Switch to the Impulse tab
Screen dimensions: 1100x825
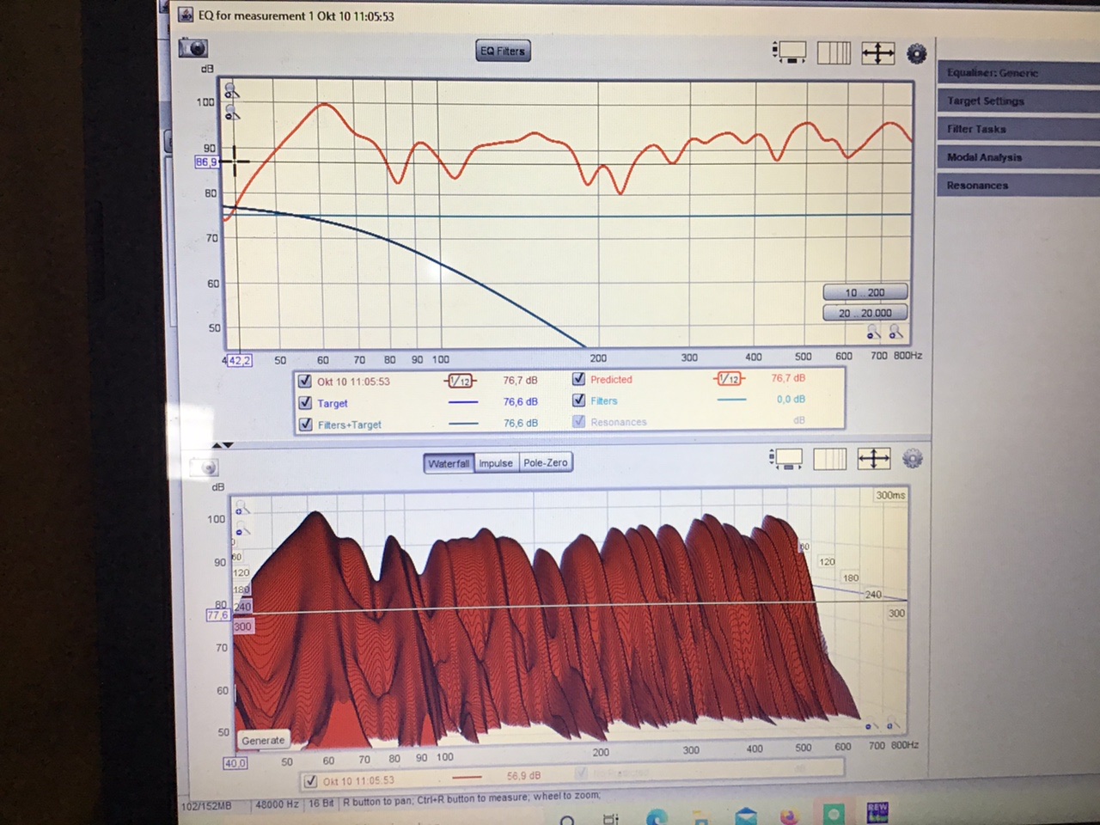click(496, 463)
